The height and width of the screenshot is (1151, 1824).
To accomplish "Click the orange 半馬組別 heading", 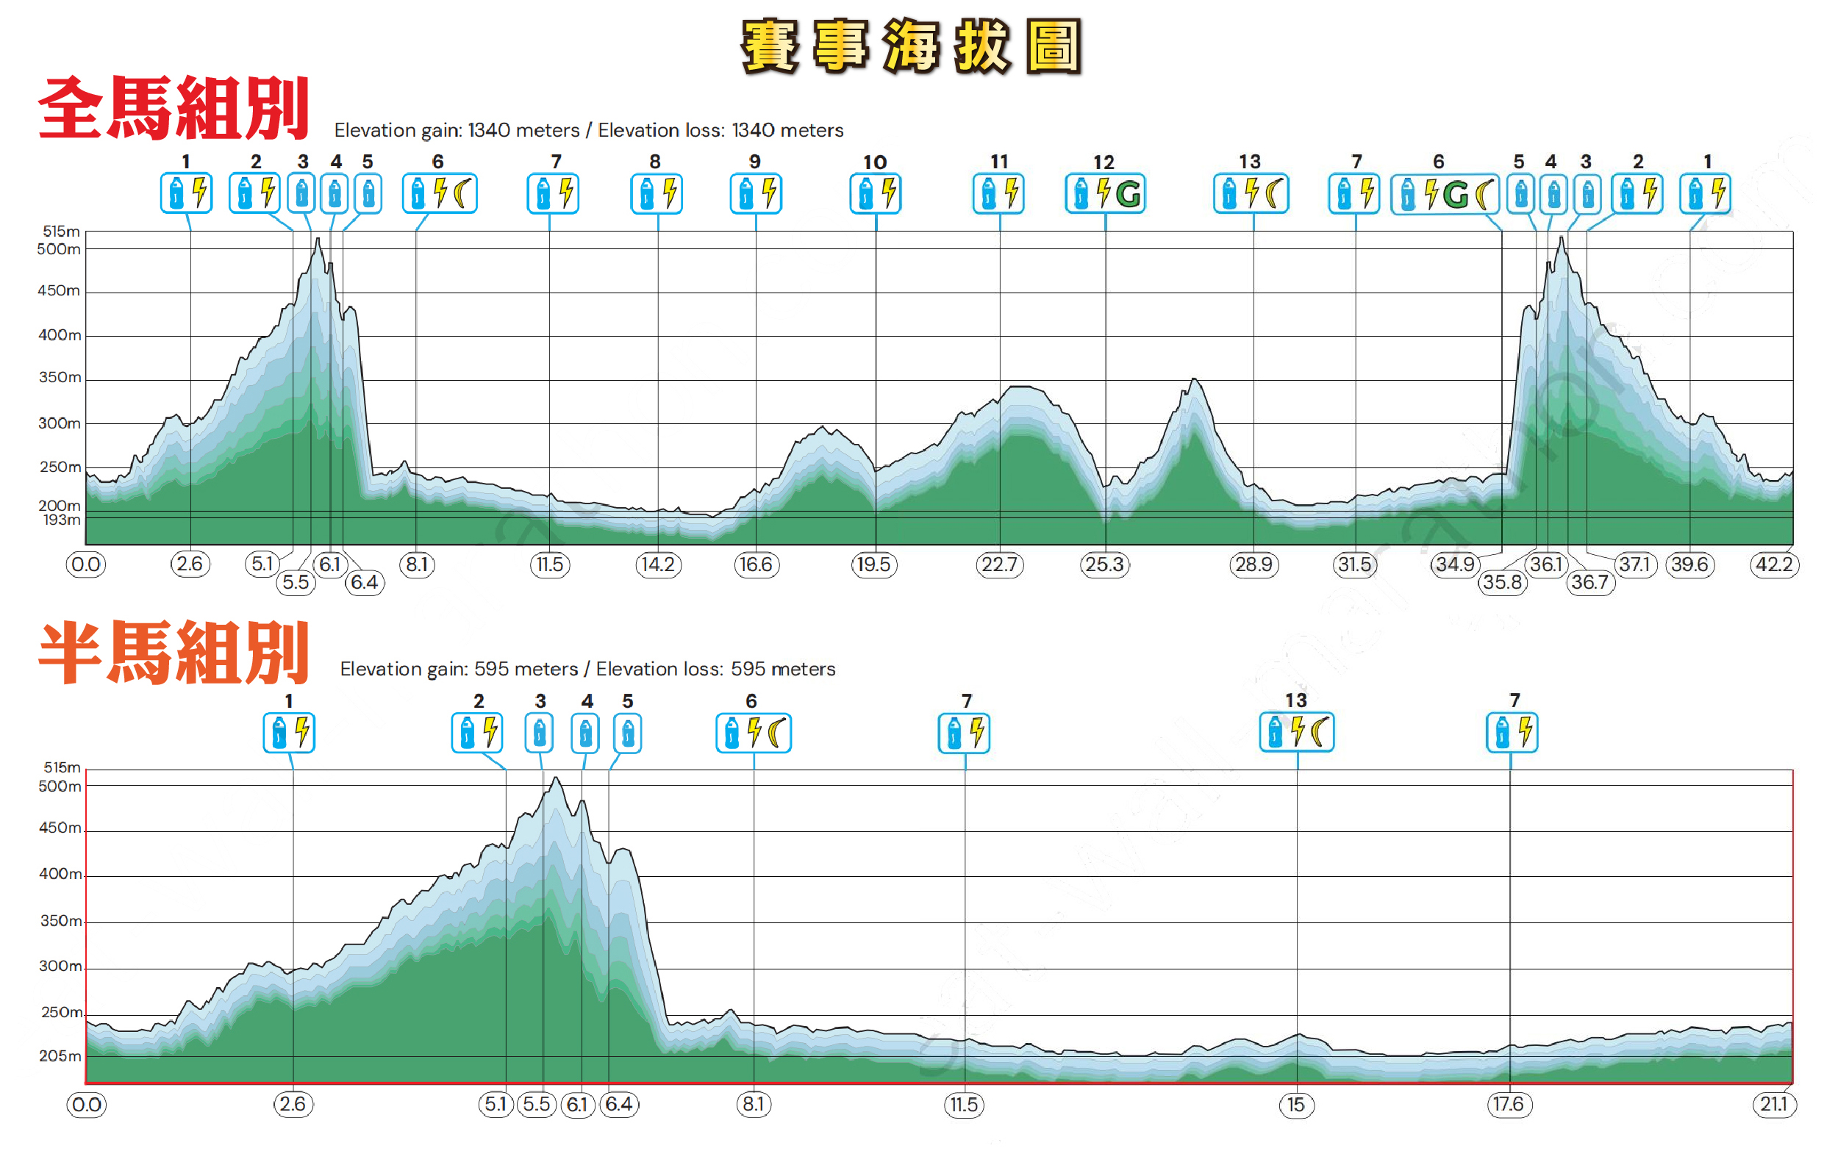I will click(x=174, y=652).
